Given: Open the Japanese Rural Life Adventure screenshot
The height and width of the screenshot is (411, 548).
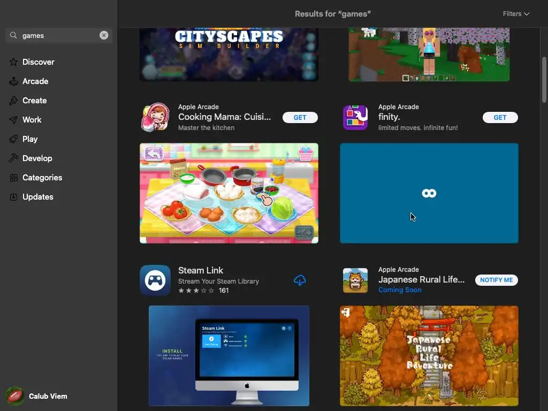Looking at the screenshot, I should pyautogui.click(x=429, y=356).
